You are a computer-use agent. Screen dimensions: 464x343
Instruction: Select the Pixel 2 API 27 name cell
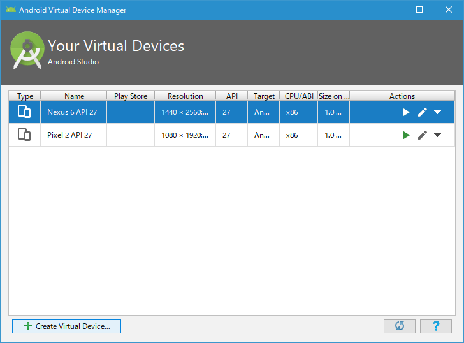pyautogui.click(x=74, y=135)
